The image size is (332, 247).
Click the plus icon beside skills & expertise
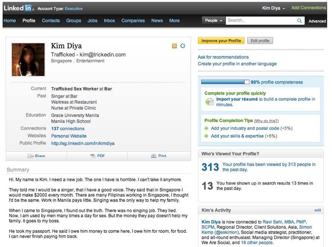coord(206,136)
